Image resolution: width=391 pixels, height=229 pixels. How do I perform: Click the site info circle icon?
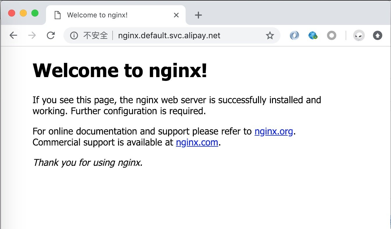(x=74, y=35)
